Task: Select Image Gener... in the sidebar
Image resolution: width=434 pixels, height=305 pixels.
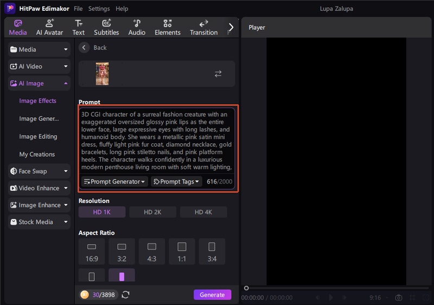Action: (x=39, y=119)
